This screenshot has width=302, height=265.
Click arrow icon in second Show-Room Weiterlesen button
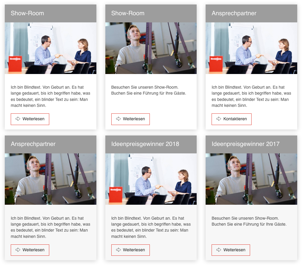[x=118, y=119]
